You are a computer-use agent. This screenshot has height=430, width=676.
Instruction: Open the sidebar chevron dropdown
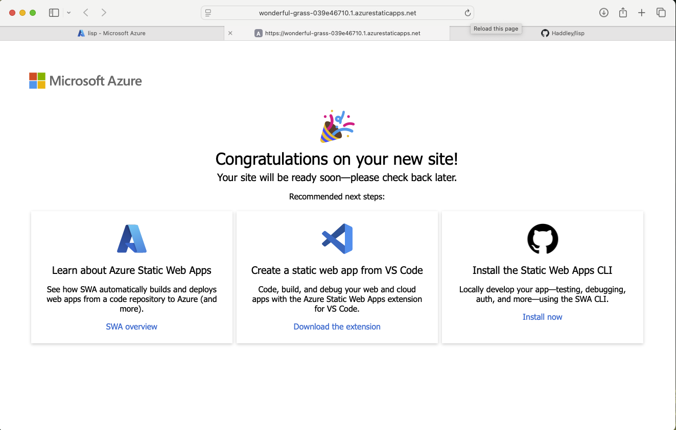coord(69,12)
